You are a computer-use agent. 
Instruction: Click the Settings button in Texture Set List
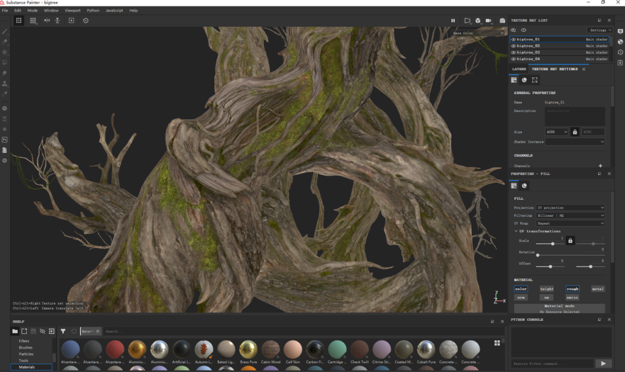tap(599, 30)
